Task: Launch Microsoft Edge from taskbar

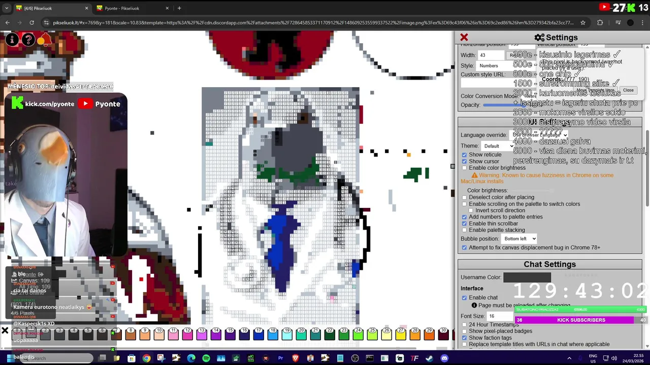Action: click(191, 358)
